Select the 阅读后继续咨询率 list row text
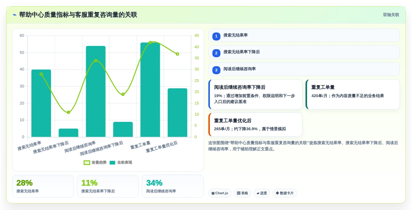The image size is (412, 210). pyautogui.click(x=240, y=69)
